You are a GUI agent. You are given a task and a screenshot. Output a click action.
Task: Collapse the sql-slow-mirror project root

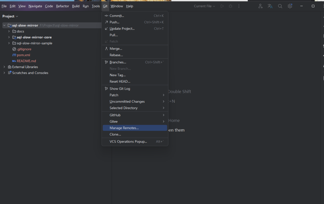tap(4, 25)
